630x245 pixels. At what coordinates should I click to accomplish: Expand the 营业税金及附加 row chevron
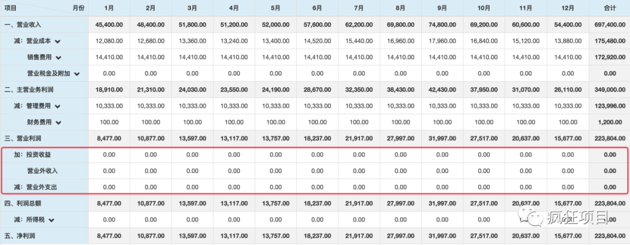coord(76,74)
